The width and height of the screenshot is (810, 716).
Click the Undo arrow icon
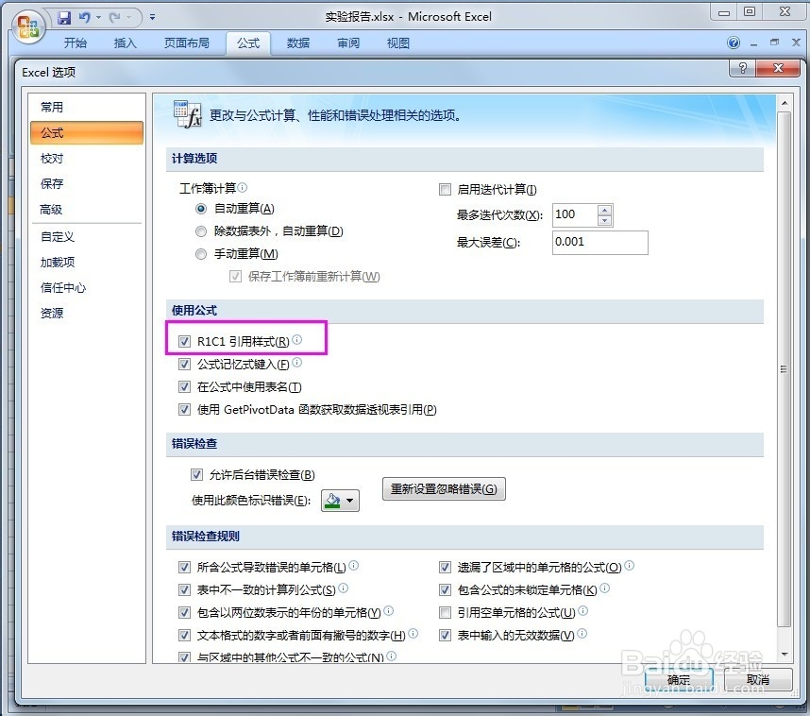coord(84,18)
